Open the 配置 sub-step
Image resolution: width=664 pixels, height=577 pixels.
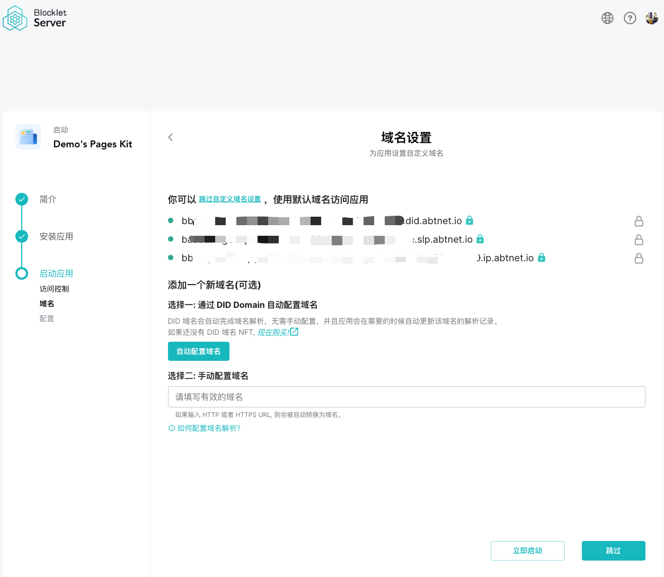(x=47, y=318)
